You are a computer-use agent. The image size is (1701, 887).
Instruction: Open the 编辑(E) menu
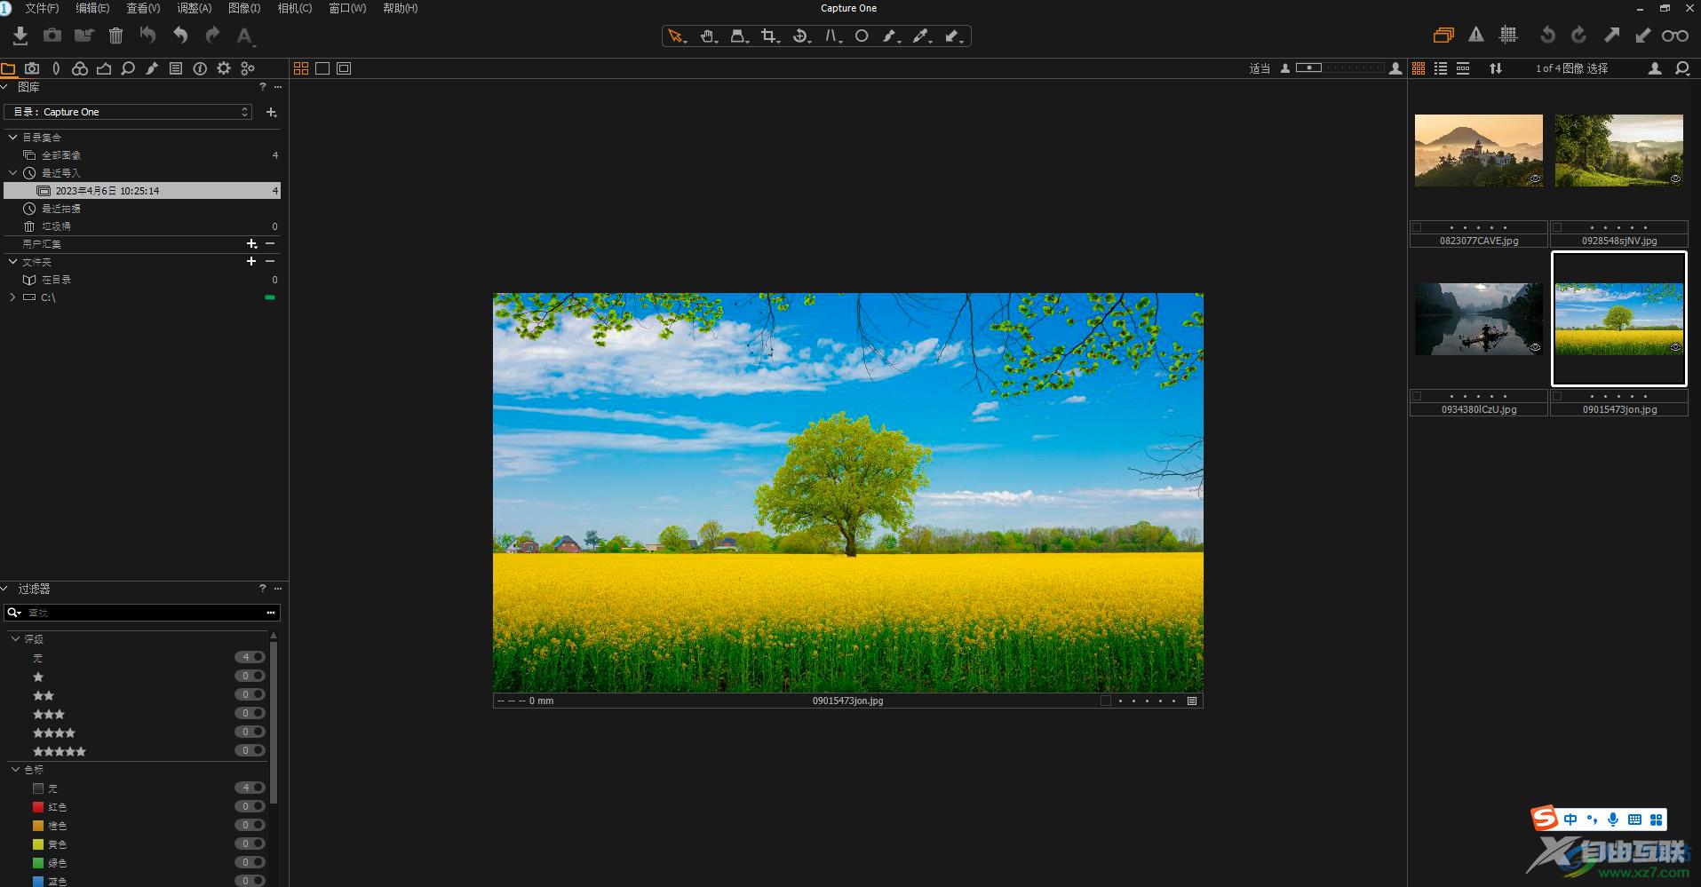[x=92, y=8]
